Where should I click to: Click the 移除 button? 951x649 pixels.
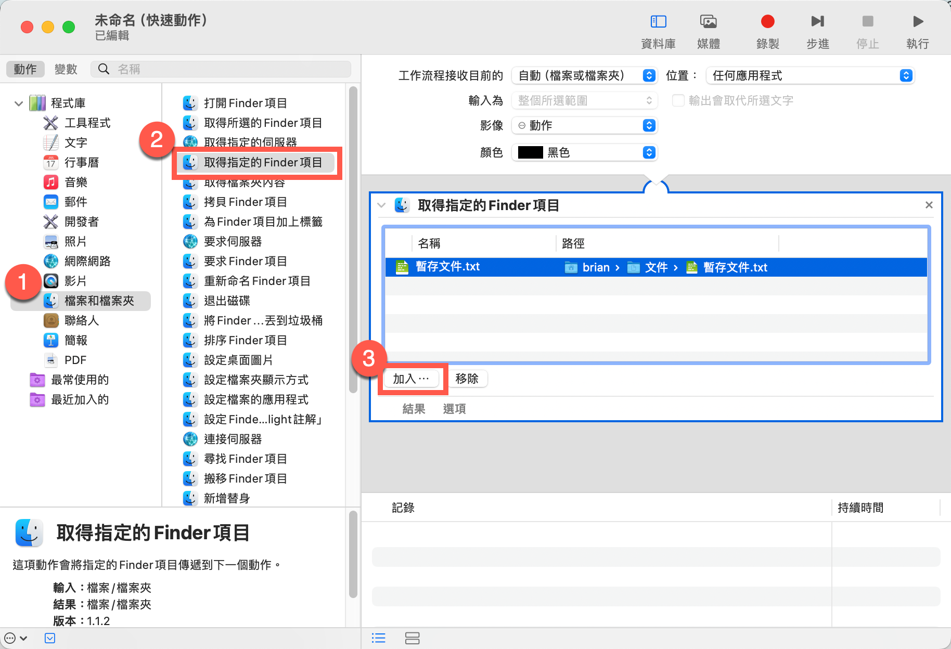pyautogui.click(x=467, y=379)
